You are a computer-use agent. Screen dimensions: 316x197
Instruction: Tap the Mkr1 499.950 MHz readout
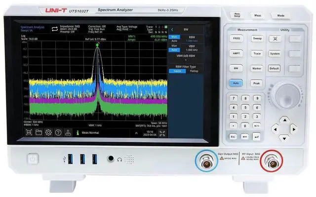(148, 37)
